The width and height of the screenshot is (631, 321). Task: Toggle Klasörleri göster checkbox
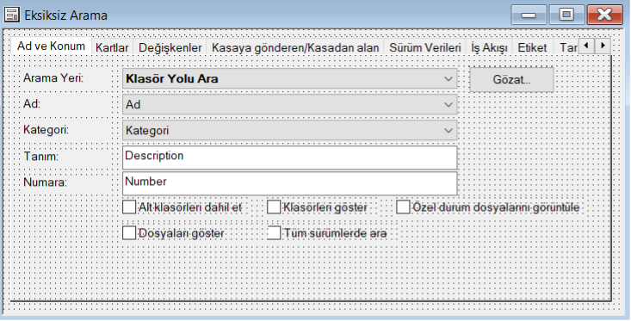click(274, 207)
